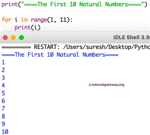Maximize IDLE Shell using the green button
This screenshot has height=135, width=150.
pyautogui.click(x=22, y=37)
